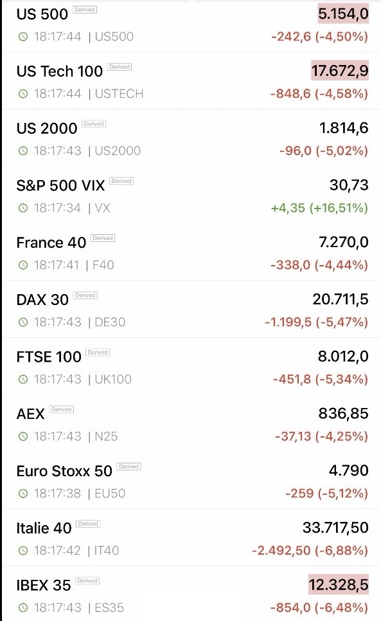The image size is (381, 621).
Task: Select the DAX 30 change -1.199,5 (-5,47%)
Action: point(316,322)
